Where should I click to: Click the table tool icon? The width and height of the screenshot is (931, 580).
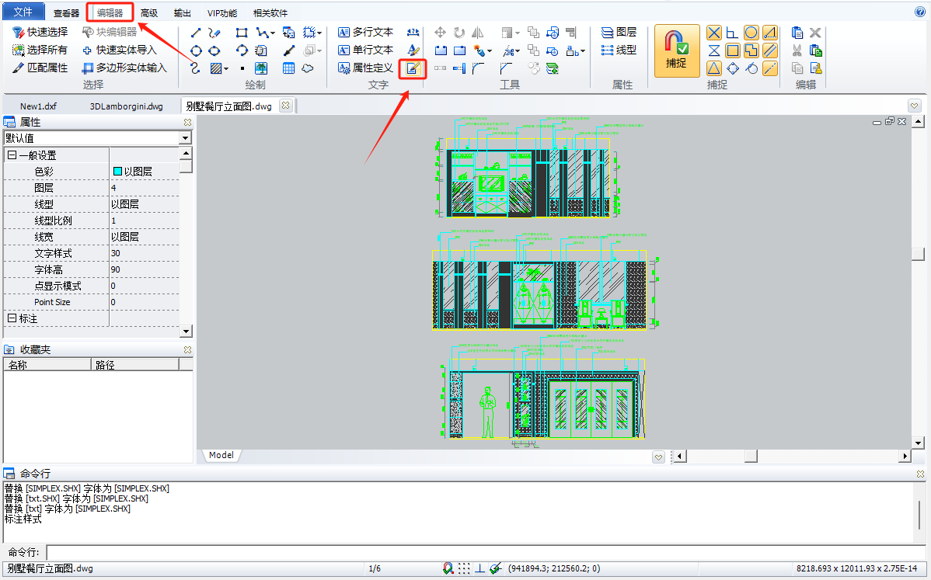(288, 68)
